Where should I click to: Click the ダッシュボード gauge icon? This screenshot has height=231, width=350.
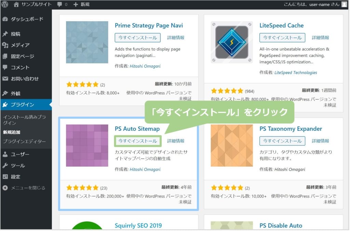tap(5, 19)
